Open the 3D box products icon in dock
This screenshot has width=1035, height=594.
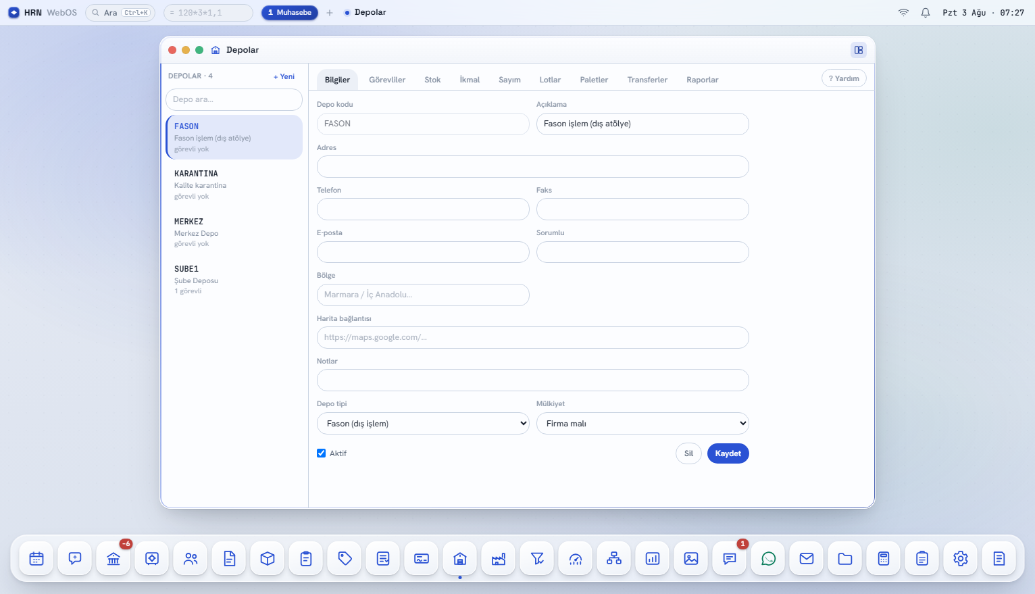click(x=268, y=559)
